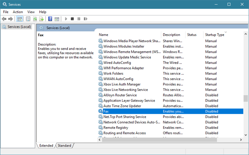Image resolution: width=249 pixels, height=155 pixels.
Task: Open the Action menu
Action: click(18, 12)
